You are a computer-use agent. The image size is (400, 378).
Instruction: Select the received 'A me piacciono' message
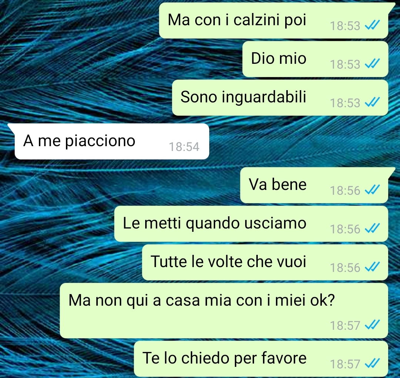pyautogui.click(x=112, y=141)
